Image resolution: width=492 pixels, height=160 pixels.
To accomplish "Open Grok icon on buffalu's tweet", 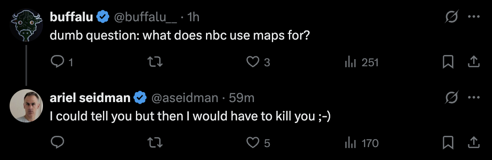I will (x=452, y=17).
